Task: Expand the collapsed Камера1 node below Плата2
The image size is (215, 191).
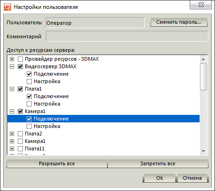Action: [12, 141]
